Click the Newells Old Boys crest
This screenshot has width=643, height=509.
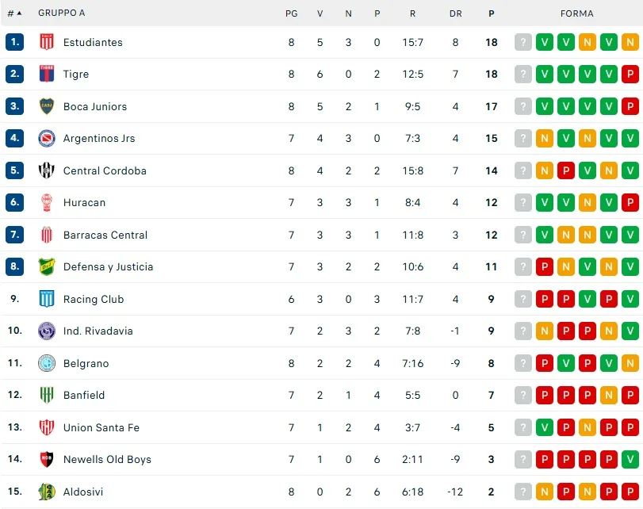47,460
